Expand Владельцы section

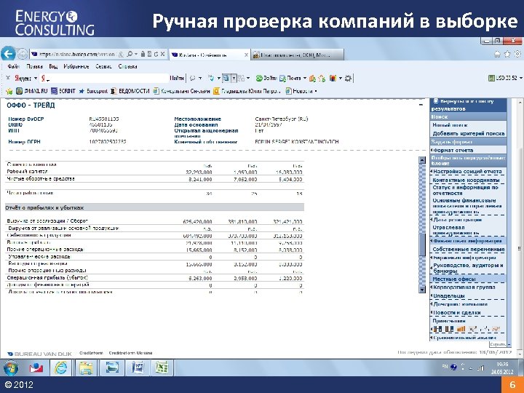[449, 295]
